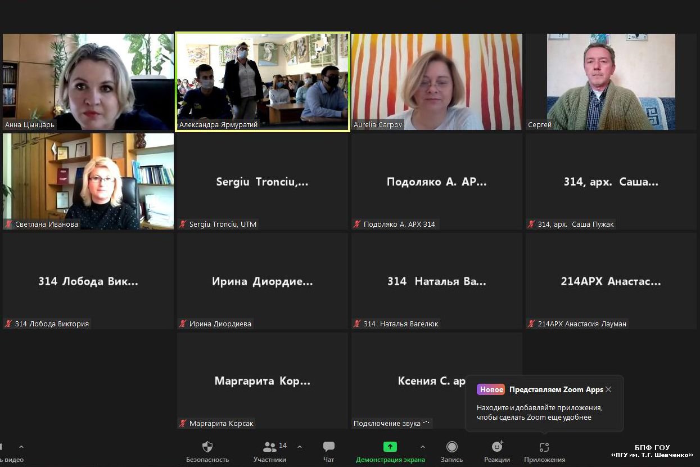
Task: Click the Представляем Zoom Apps title
Action: 556,389
